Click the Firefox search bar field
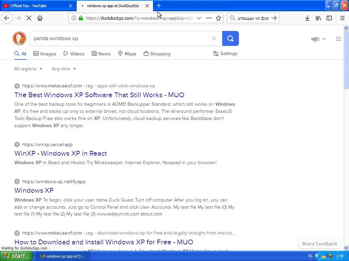The image size is (349, 261). [253, 18]
